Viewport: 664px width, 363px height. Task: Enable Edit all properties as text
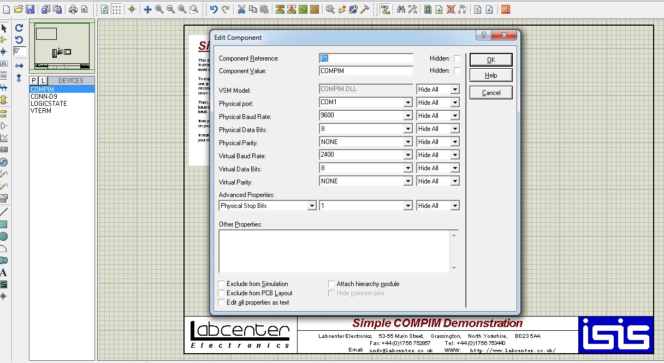tap(221, 302)
